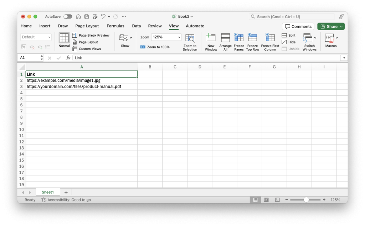This screenshot has width=365, height=226.
Task: Select the Sheet1 tab
Action: point(48,192)
